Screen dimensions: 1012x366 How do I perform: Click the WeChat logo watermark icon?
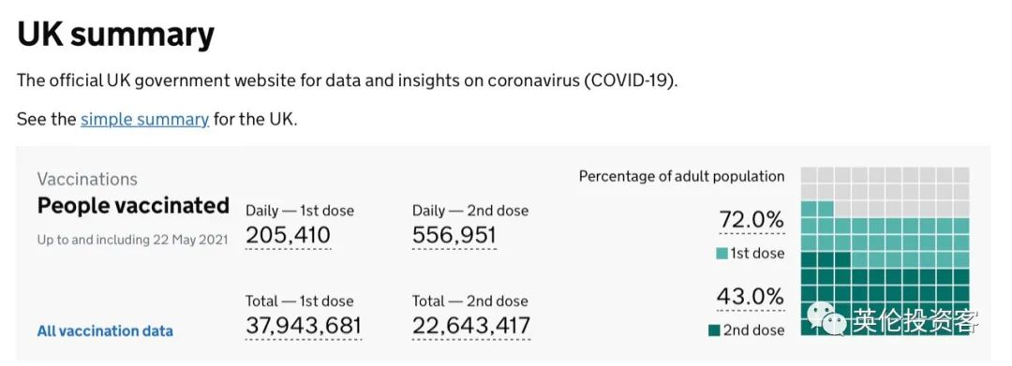click(x=826, y=317)
